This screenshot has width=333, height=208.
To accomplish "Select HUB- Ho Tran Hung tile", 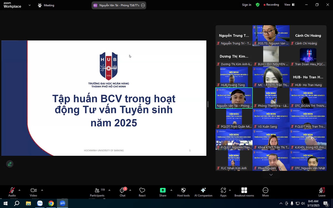I will tap(308, 77).
